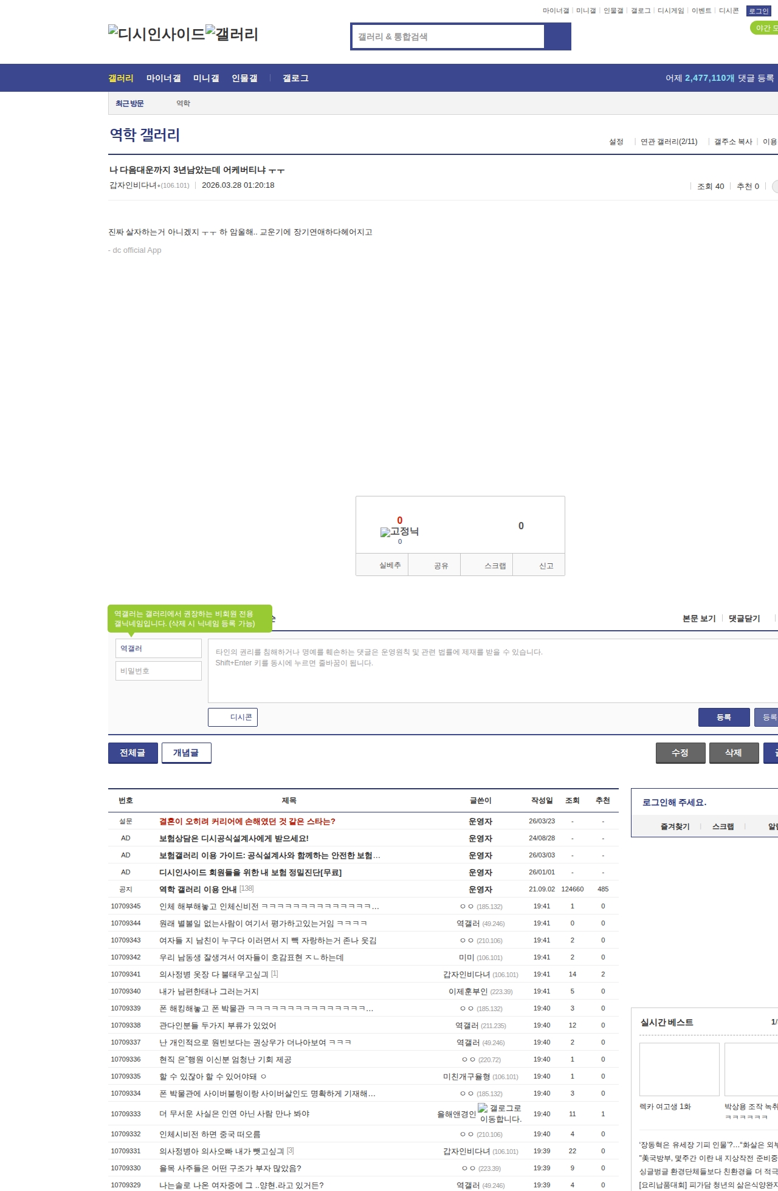Switch to the 전체글 tab
The width and height of the screenshot is (778, 1191).
tap(133, 753)
